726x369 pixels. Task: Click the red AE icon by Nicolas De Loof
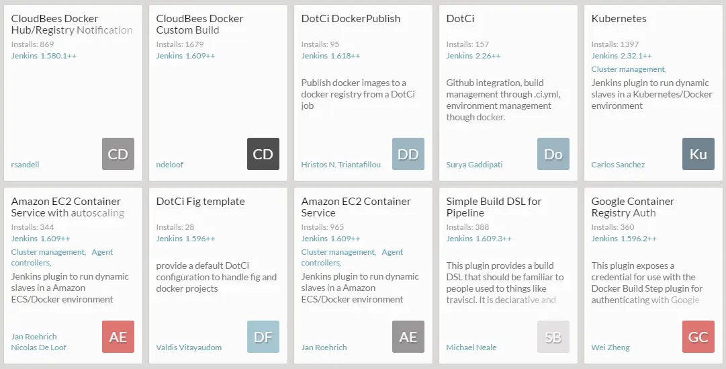[118, 337]
